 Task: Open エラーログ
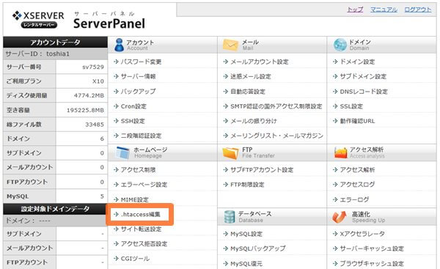354,199
